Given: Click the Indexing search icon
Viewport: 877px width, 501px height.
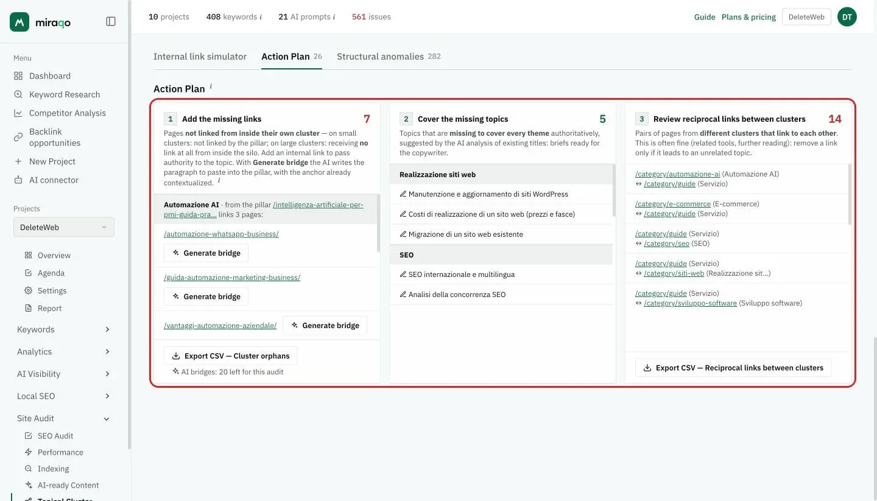Looking at the screenshot, I should click(28, 469).
